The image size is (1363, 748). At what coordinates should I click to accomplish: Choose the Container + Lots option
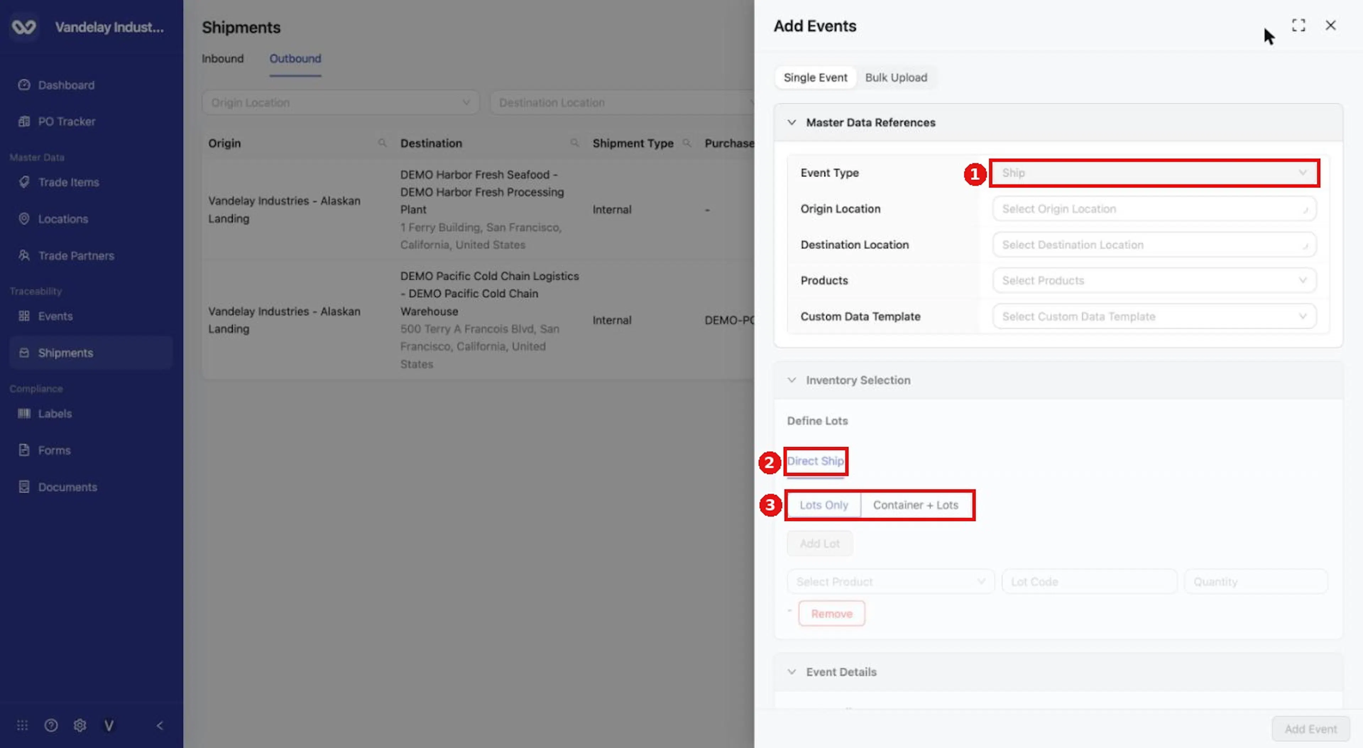[x=915, y=505]
